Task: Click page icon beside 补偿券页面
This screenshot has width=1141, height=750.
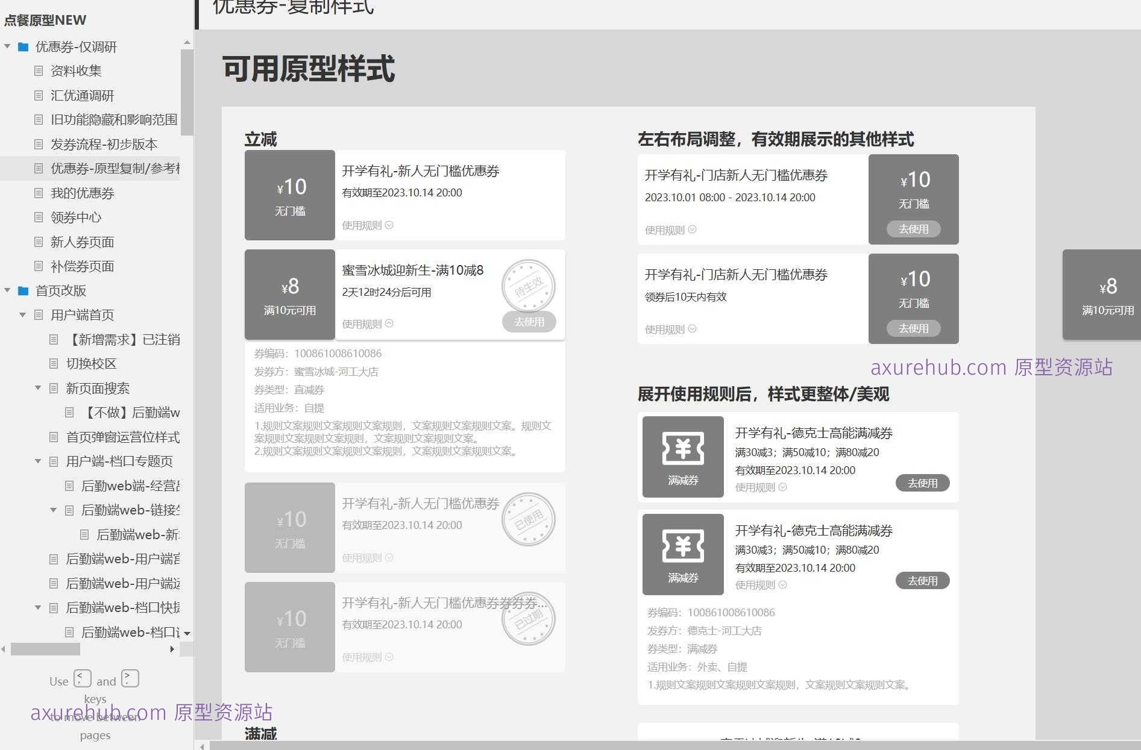Action: (x=39, y=266)
